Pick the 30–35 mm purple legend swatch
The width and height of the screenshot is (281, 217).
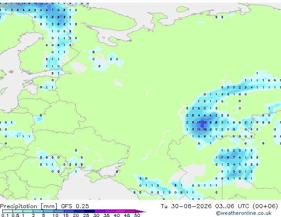tap(100, 211)
